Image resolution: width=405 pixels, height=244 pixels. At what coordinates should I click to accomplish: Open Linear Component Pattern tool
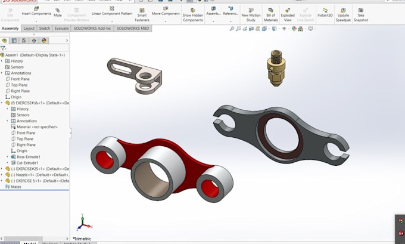[x=112, y=11]
